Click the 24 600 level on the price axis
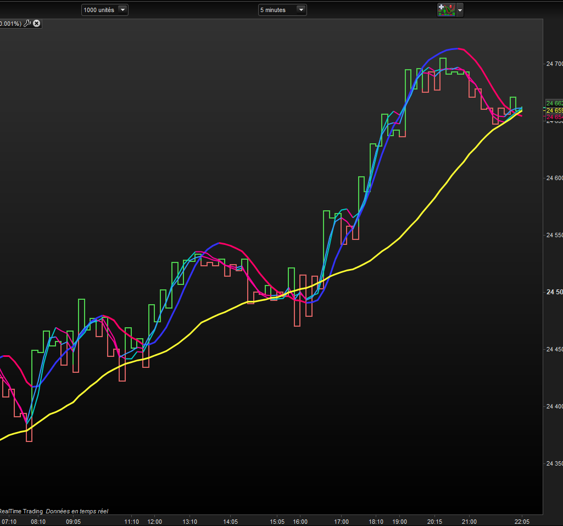Screen dimensions: 563x526 tap(554, 178)
